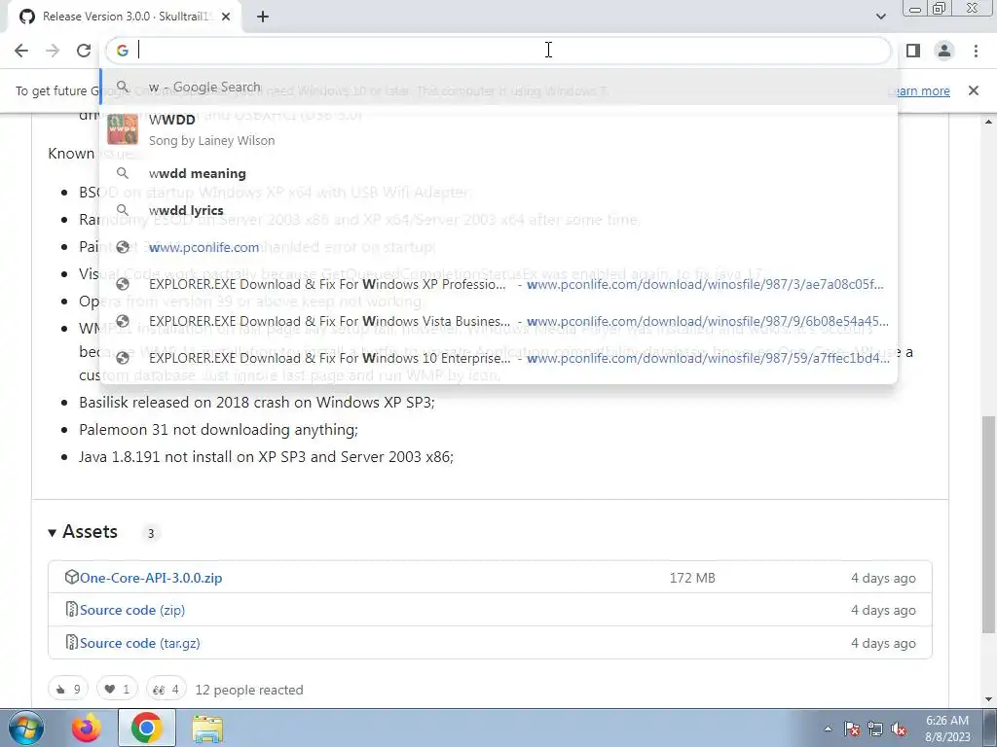This screenshot has width=997, height=747.
Task: Click the scrollbar down arrow
Action: tap(988, 699)
